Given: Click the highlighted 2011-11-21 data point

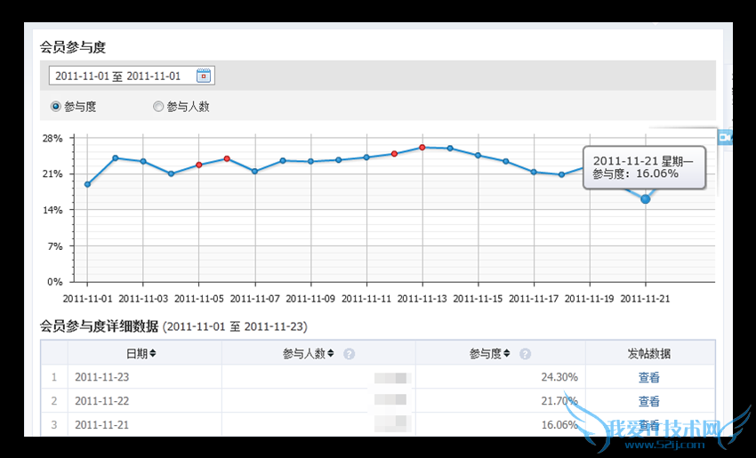Looking at the screenshot, I should click(645, 198).
